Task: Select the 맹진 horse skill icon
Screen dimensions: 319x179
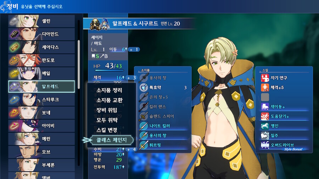Action: pyautogui.click(x=265, y=126)
